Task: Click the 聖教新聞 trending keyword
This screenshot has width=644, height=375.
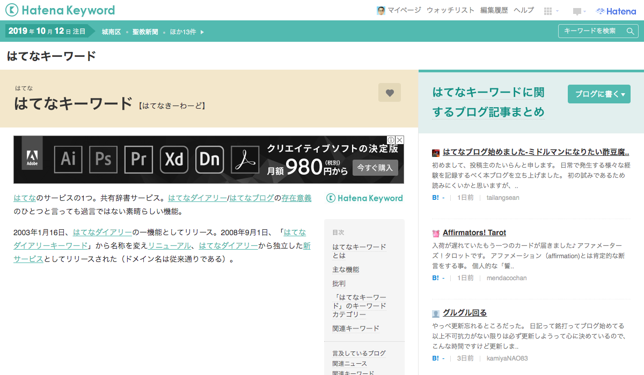Action: pyautogui.click(x=145, y=32)
